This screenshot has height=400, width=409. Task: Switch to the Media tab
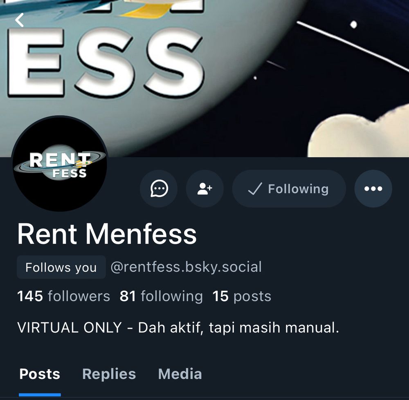180,374
